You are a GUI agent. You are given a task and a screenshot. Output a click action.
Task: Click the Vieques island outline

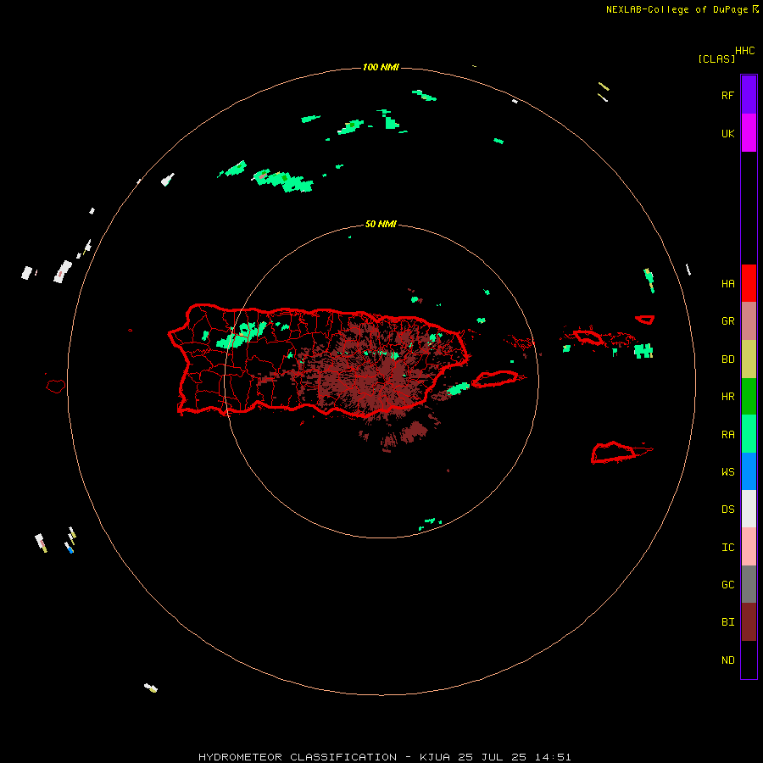[x=495, y=379]
